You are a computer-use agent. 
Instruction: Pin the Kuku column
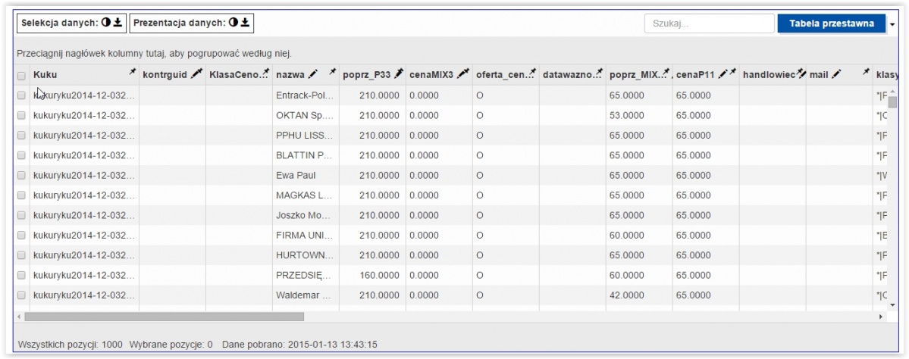pyautogui.click(x=132, y=71)
